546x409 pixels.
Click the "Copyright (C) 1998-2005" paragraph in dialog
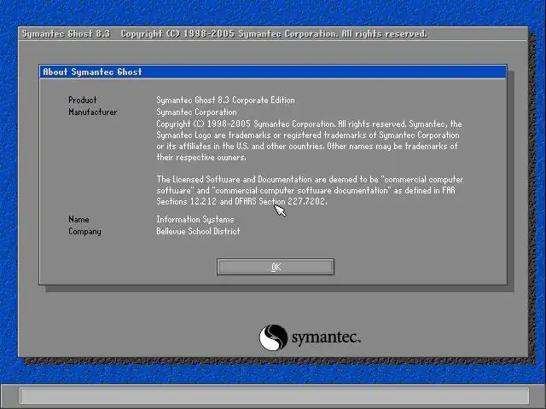309,141
